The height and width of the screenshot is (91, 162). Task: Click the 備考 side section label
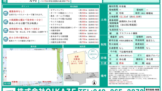[x=104, y=76]
